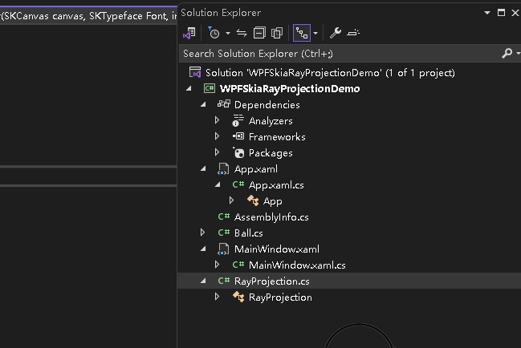Screen dimensions: 521x348
Task: Select App.xaml.cs file
Action: (276, 185)
